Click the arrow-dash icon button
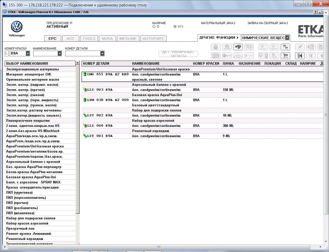329x252 pixels. tap(249, 56)
